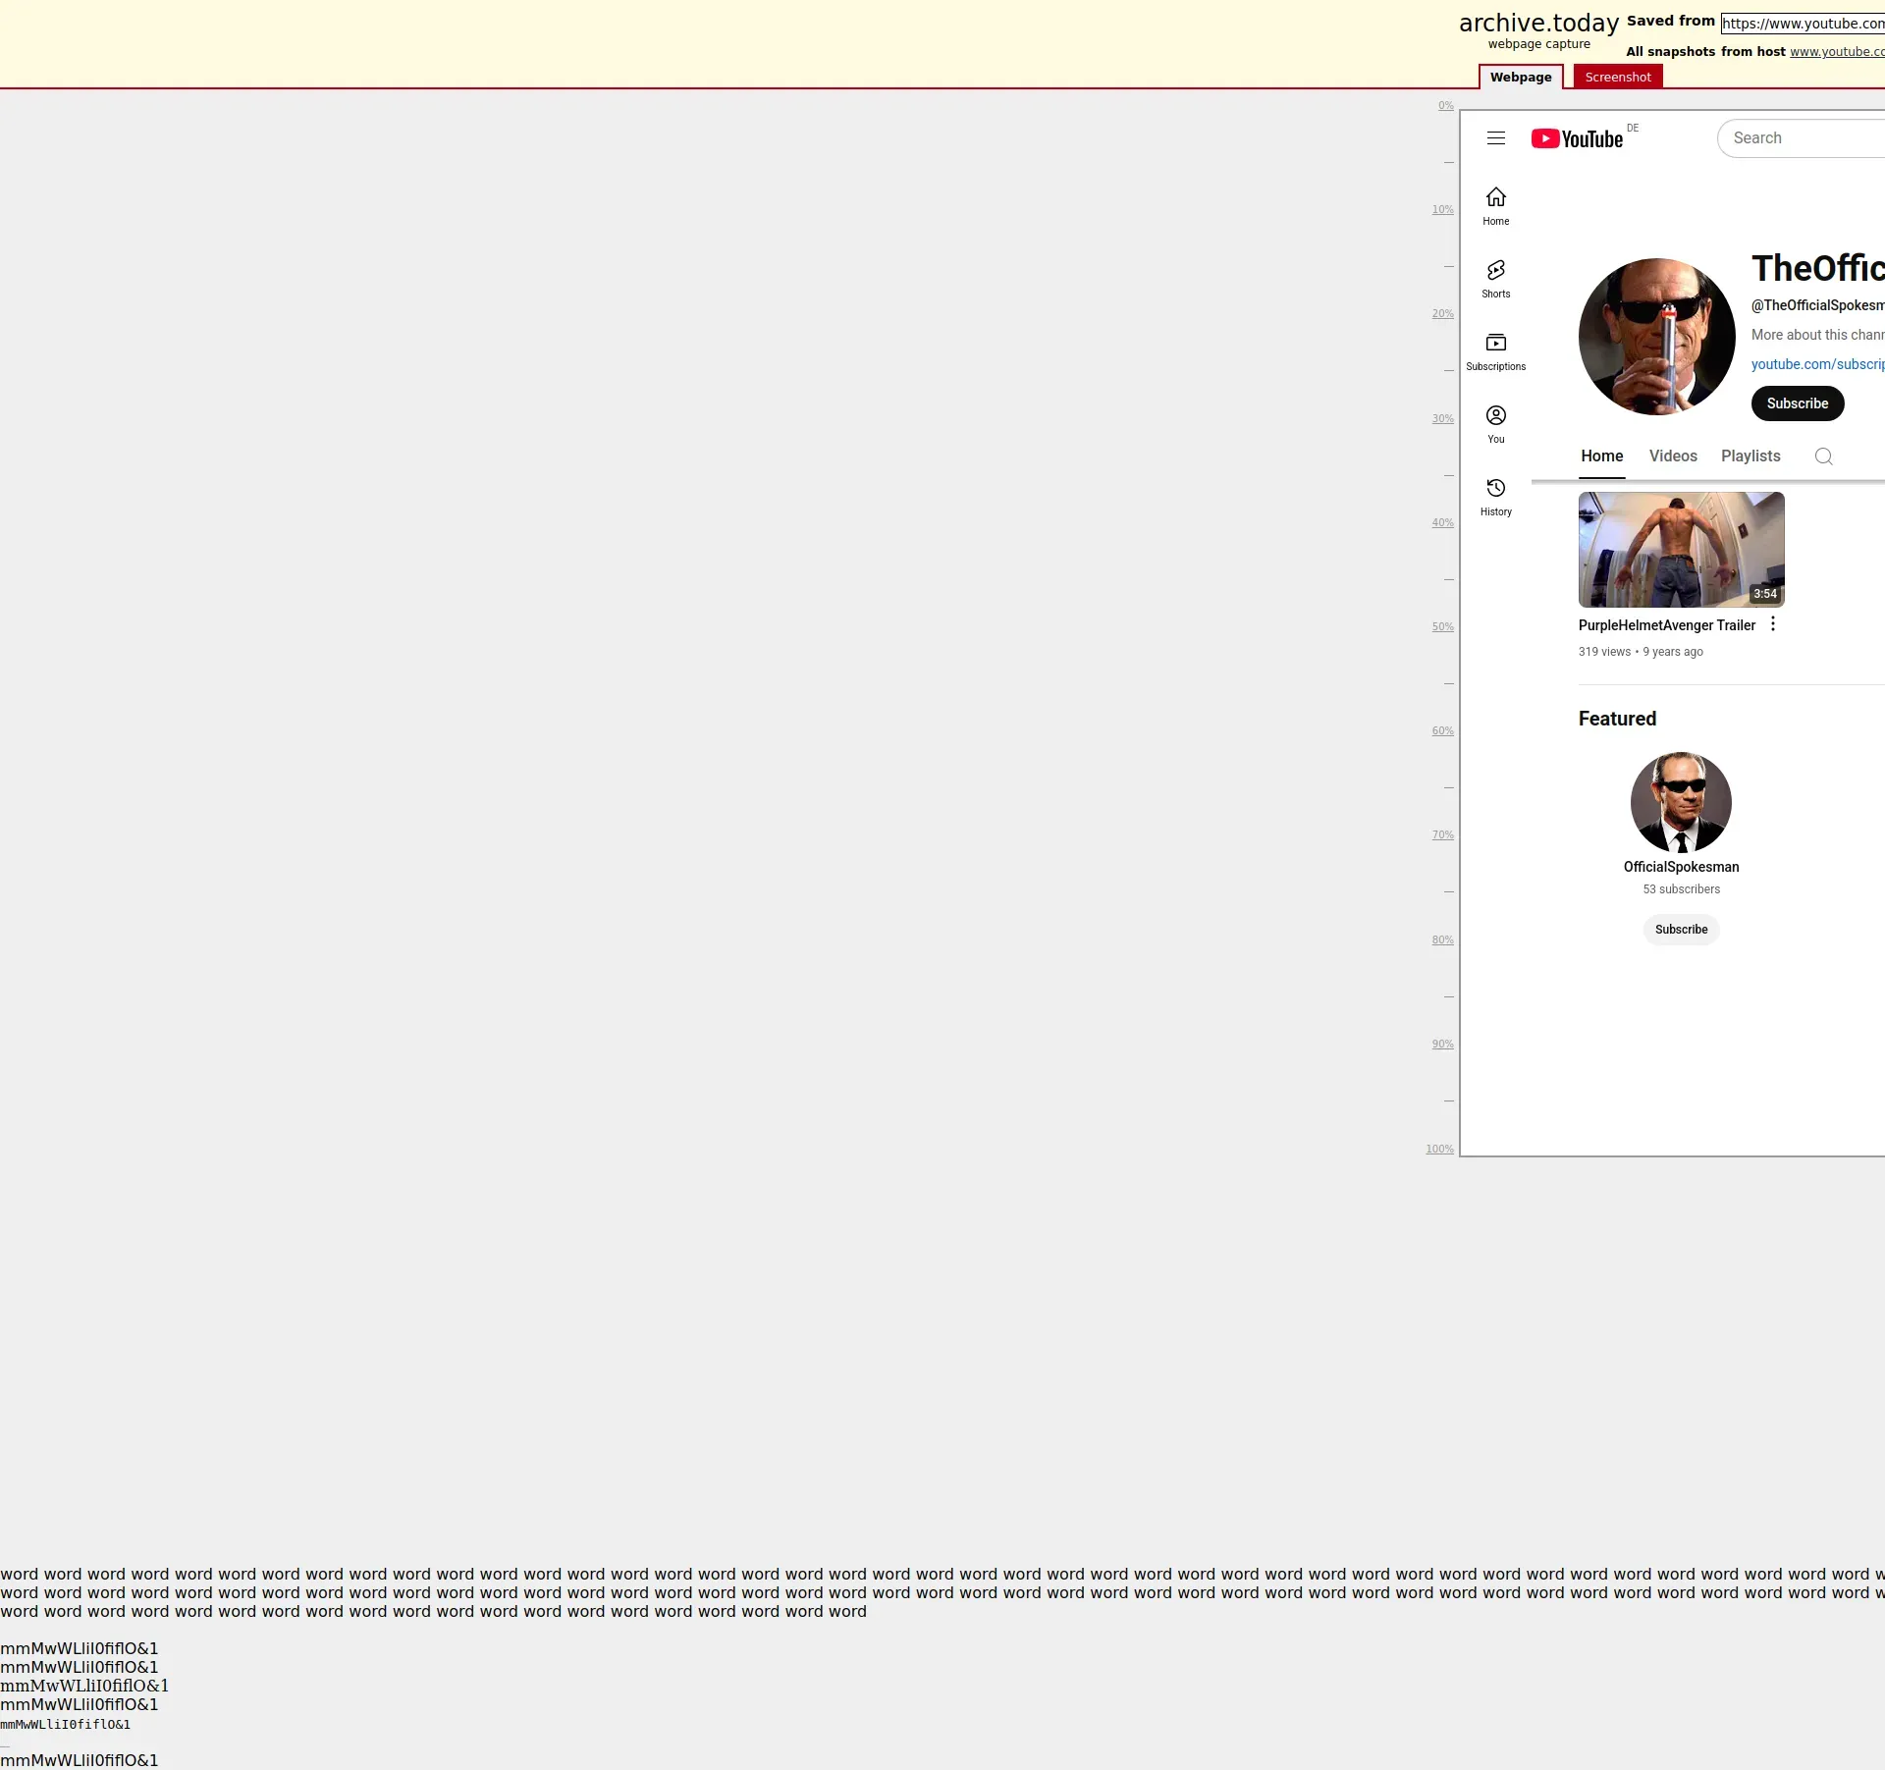Switch to the archive Screenshot tab
Screen dimensions: 1885x1770
coord(1617,78)
